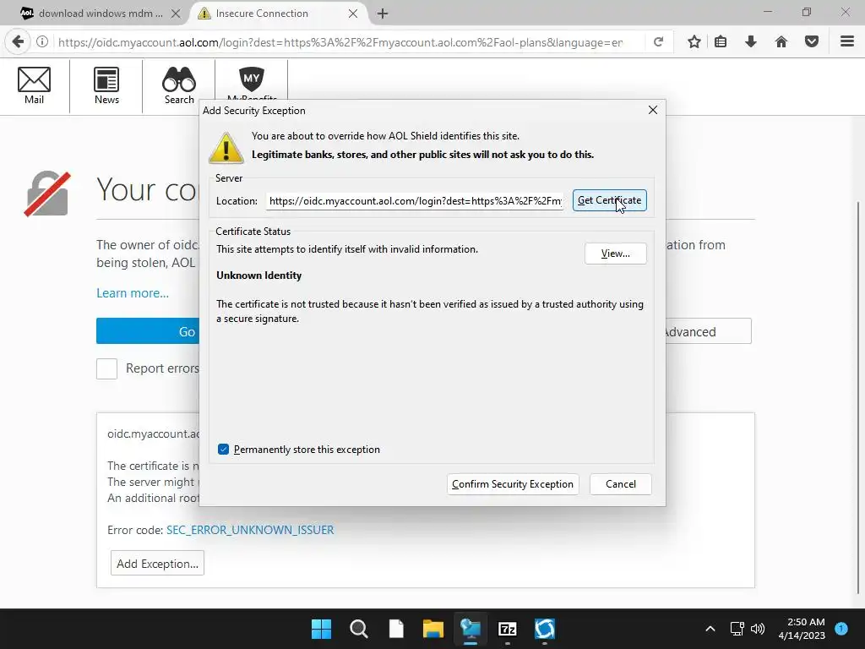Close the Insecure Connection tab
865x649 pixels.
tap(353, 14)
